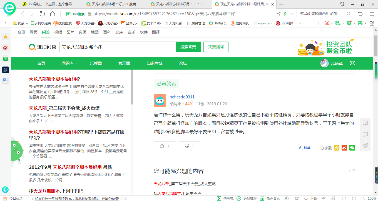Reload the current page
The height and width of the screenshot is (201, 378).
[42, 14]
